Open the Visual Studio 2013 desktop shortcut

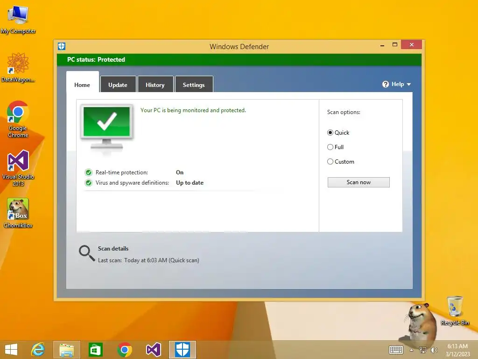click(18, 168)
